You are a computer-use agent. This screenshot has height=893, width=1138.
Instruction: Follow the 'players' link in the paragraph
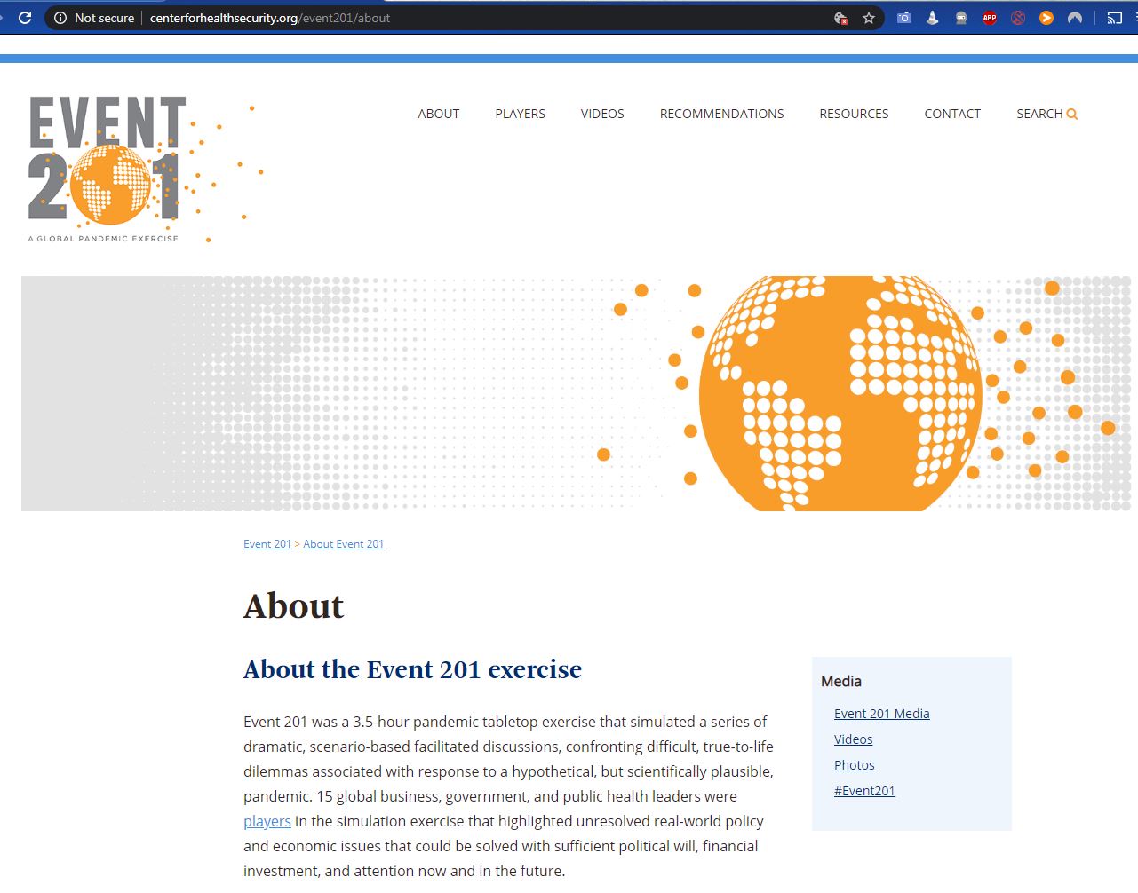267,821
